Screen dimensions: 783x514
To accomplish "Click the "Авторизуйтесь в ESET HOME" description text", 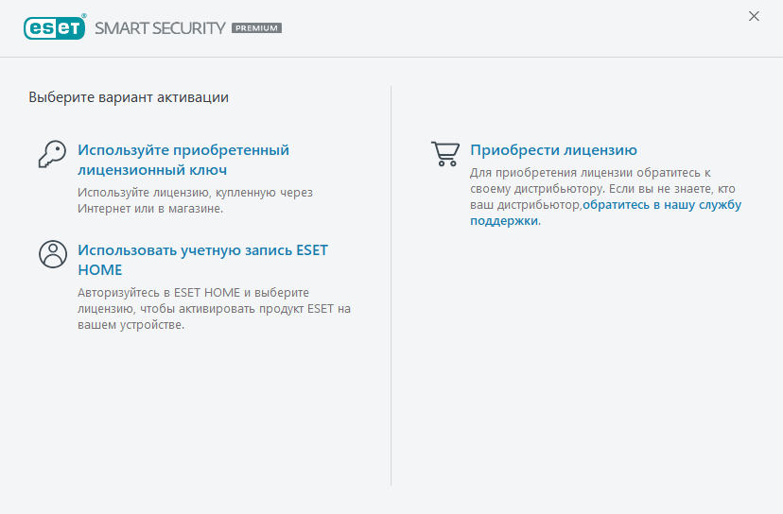I will [215, 309].
